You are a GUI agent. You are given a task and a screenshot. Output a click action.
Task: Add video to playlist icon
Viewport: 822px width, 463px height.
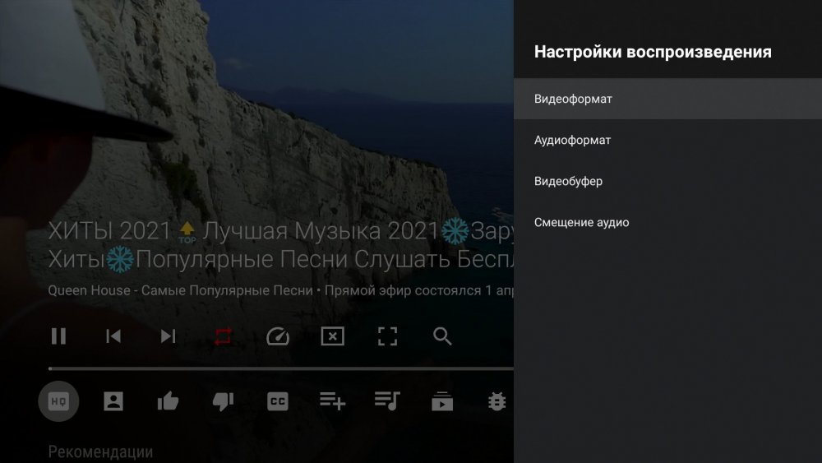[332, 401]
